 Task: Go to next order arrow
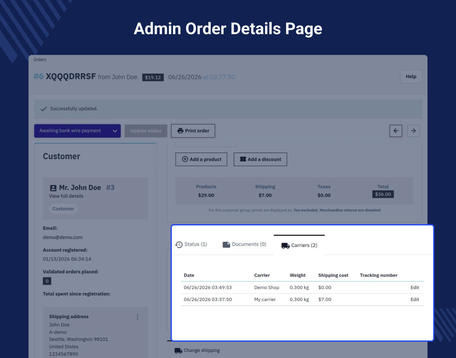click(x=413, y=131)
